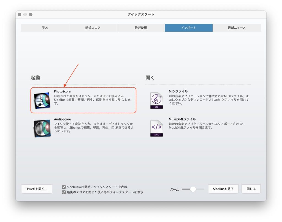This screenshot has height=222, width=282.
Task: Click the その他を開く... button
Action: pyautogui.click(x=37, y=189)
